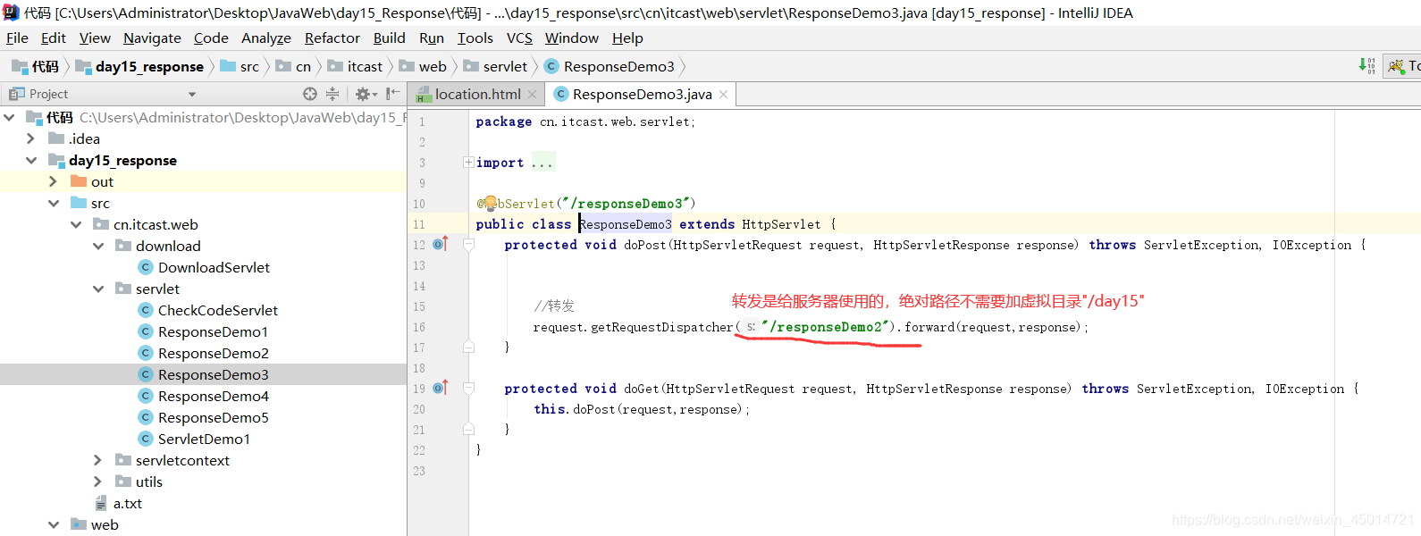Collapse the src folder

(53, 203)
